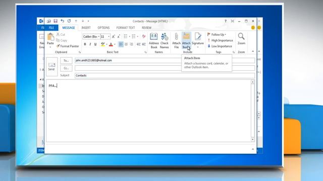Undo the last action
Image resolution: width=323 pixels, height=181 pixels.
62,21
